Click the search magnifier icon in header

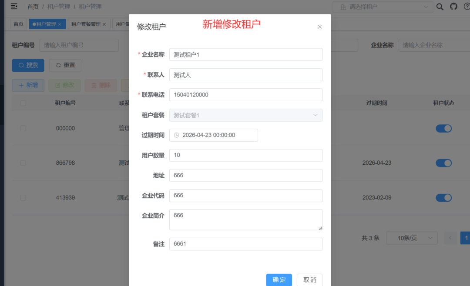click(x=440, y=7)
